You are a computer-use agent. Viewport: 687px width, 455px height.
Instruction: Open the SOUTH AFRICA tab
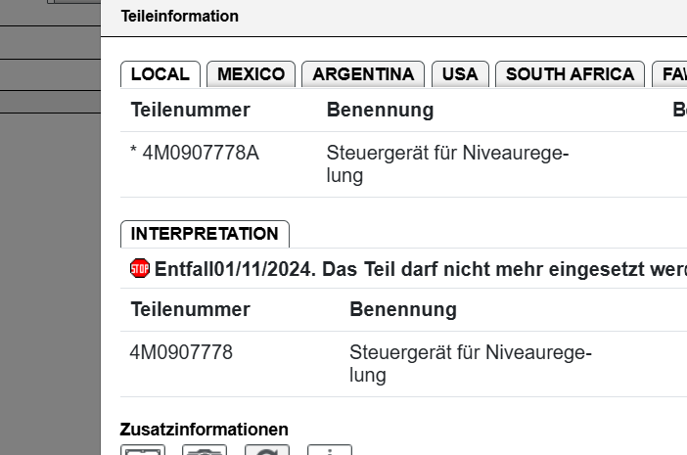point(571,74)
